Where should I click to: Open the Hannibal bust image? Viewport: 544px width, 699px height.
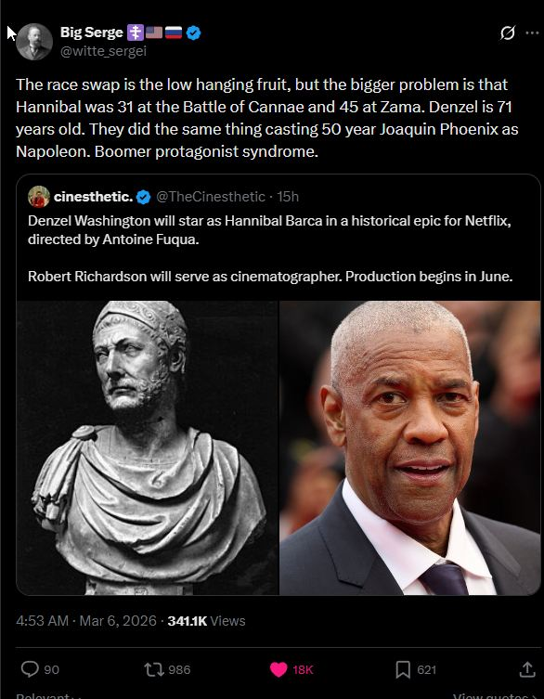(x=148, y=448)
